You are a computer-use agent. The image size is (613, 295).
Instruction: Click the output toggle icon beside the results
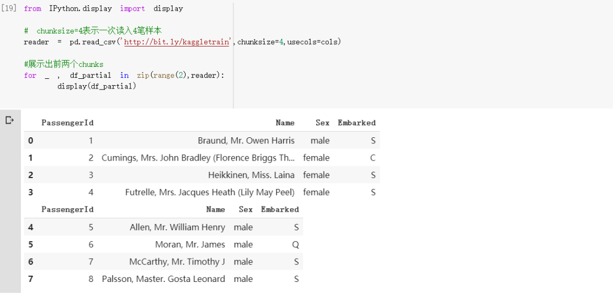[9, 120]
